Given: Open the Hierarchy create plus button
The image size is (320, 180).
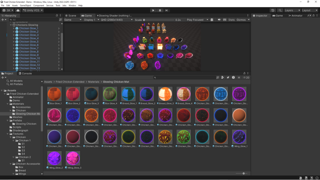Looking at the screenshot, I should [x=3, y=20].
